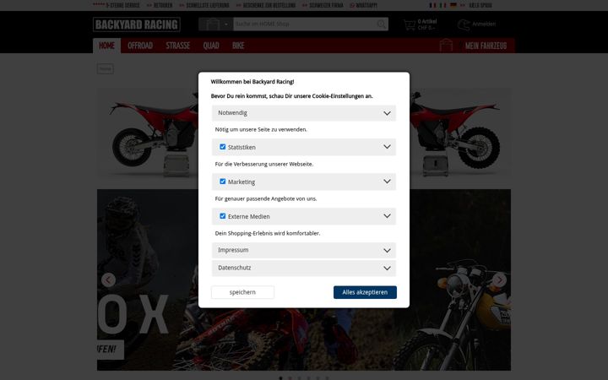Open the STRASSE navigation tab
This screenshot has height=380, width=608.
178,46
